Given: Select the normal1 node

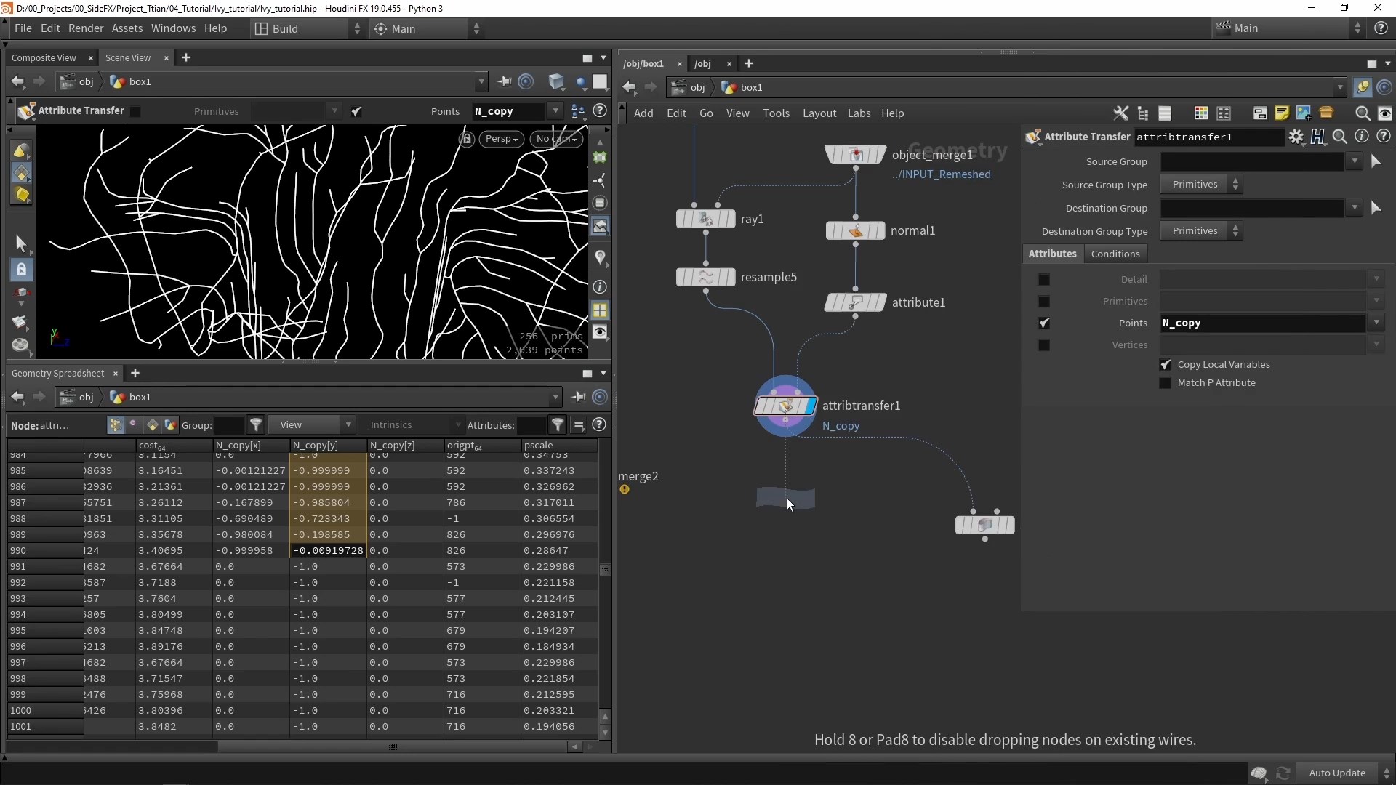Looking at the screenshot, I should 855,230.
